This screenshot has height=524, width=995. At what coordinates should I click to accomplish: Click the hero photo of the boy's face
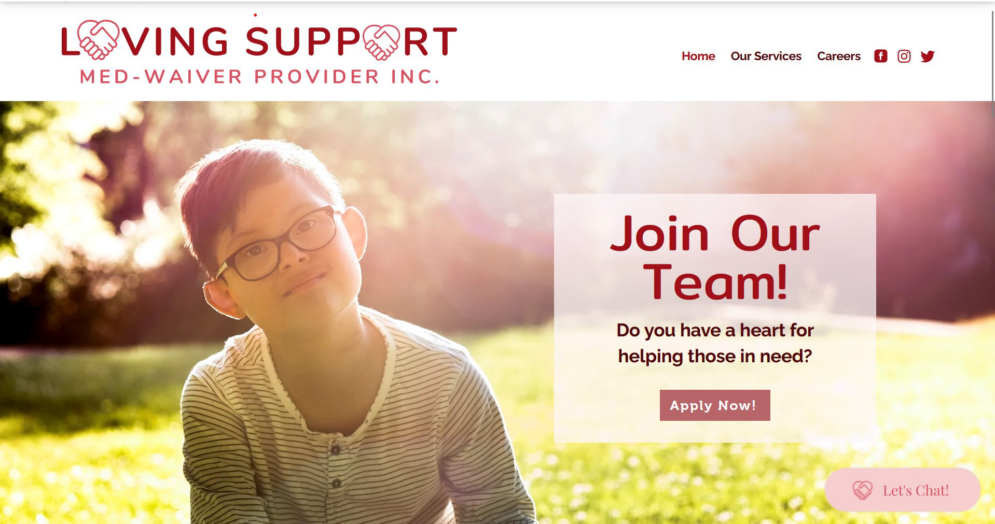click(x=280, y=233)
